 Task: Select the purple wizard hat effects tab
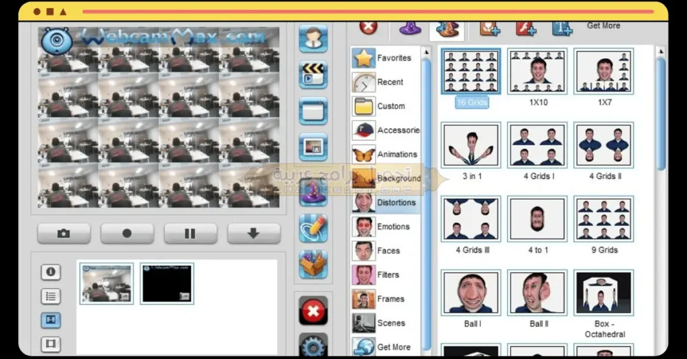[x=410, y=28]
